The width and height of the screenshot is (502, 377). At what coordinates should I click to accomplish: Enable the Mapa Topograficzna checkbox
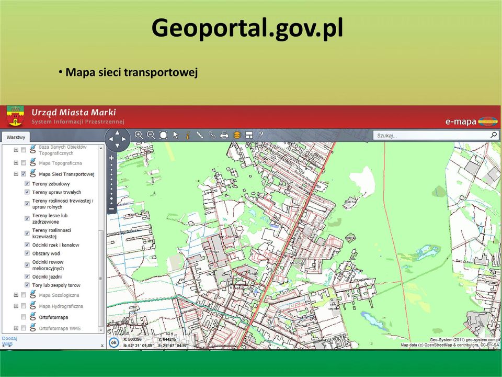[24, 163]
